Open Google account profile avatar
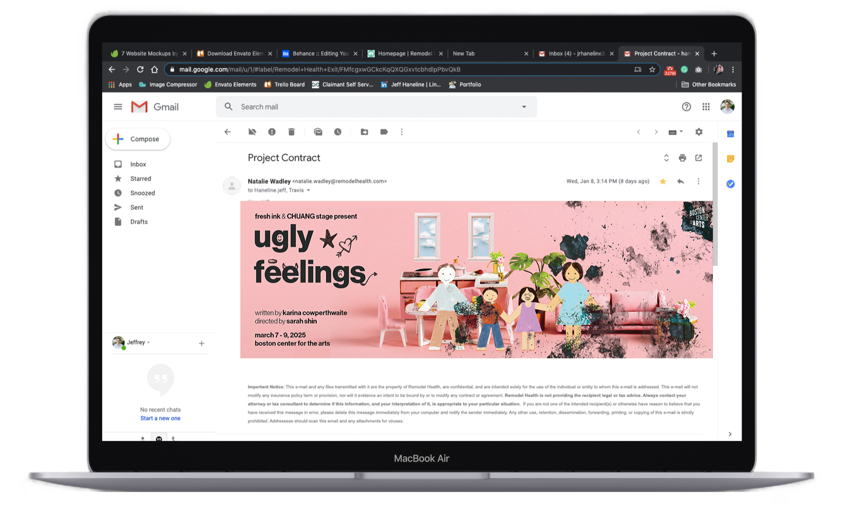The width and height of the screenshot is (842, 508). click(727, 107)
